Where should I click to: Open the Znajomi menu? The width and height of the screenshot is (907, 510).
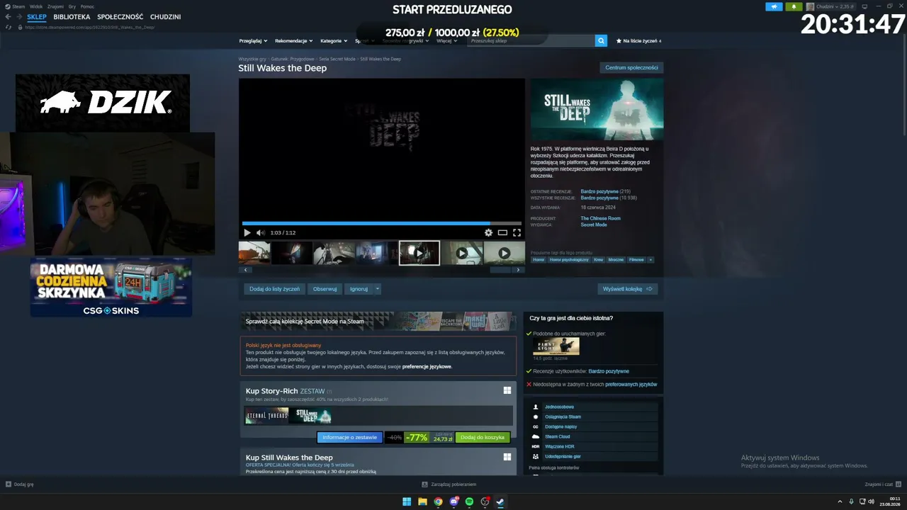55,6
